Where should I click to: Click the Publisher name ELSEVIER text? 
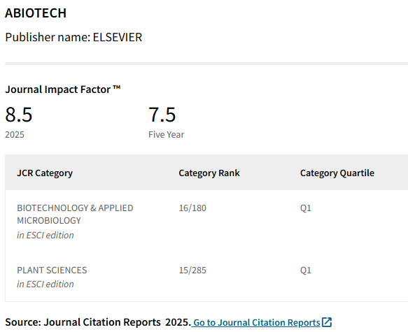point(73,37)
